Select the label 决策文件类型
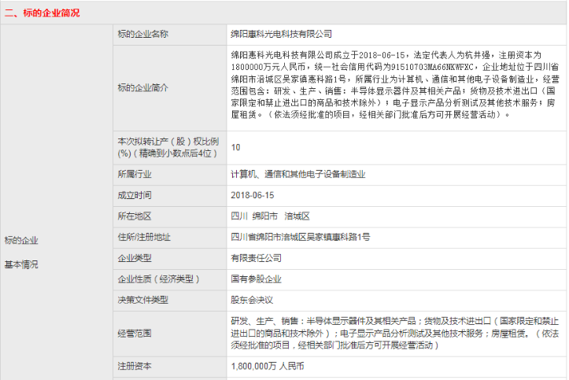Screen dimensions: 569x380 pyautogui.click(x=142, y=300)
